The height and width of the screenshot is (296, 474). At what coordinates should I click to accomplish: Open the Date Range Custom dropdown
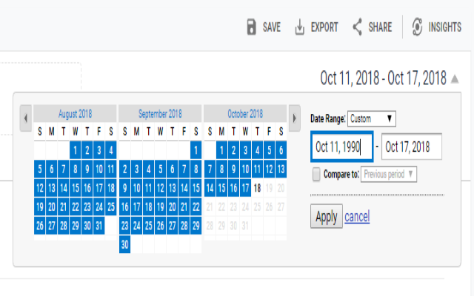click(373, 118)
